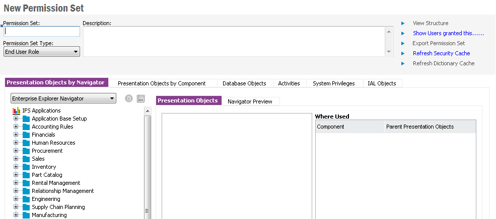Expand the Inventory tree node
The width and height of the screenshot is (496, 219).
16,167
